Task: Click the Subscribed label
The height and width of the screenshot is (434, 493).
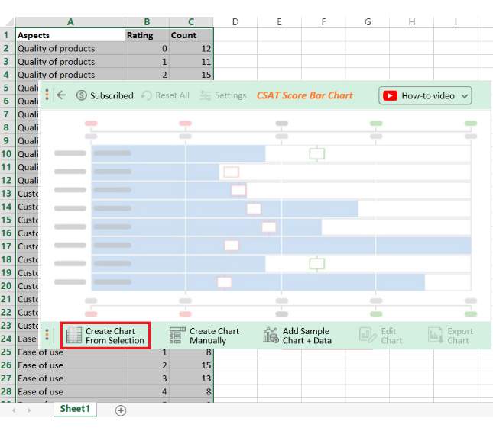Action: (112, 95)
